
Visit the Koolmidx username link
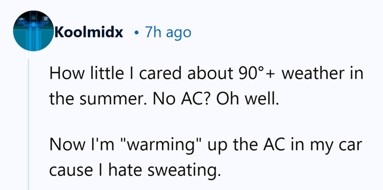click(x=89, y=32)
